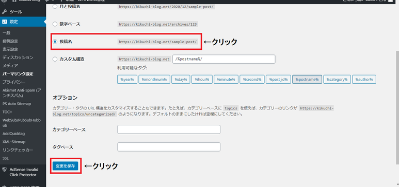Select the 月と投稿名 radio button
399x187 pixels.
pos(55,7)
